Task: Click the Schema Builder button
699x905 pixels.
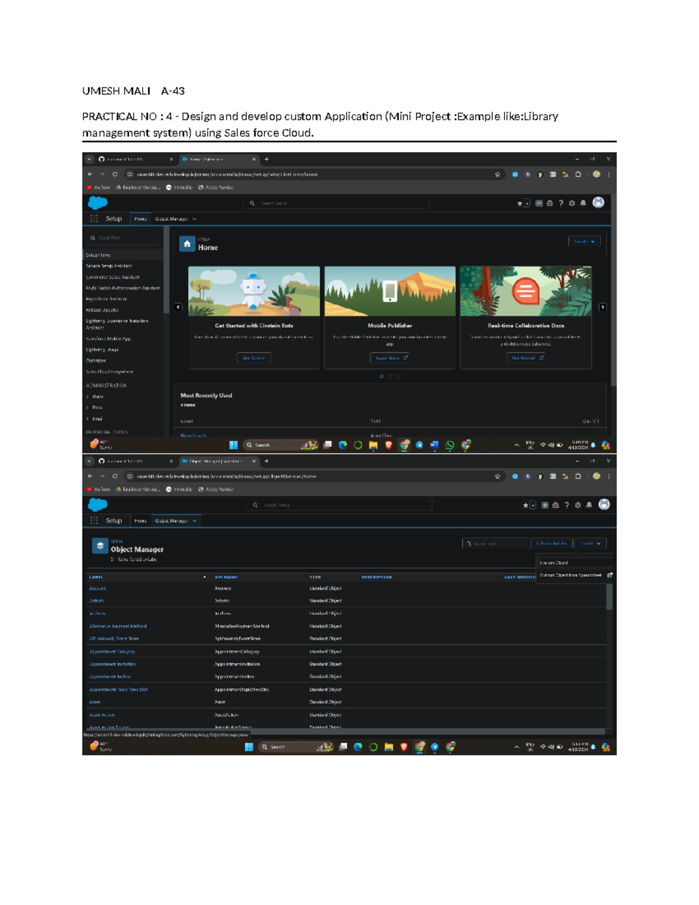Action: click(552, 543)
